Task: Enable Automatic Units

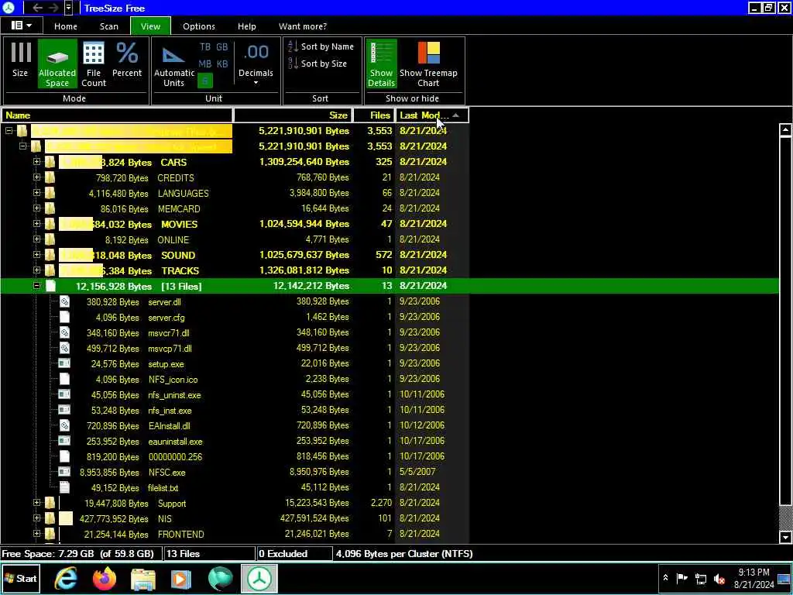Action: click(174, 64)
